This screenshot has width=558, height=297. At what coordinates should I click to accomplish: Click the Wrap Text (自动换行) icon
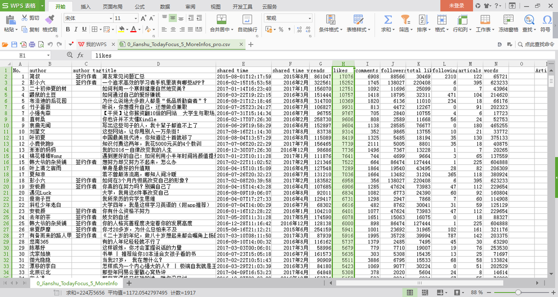tap(247, 19)
